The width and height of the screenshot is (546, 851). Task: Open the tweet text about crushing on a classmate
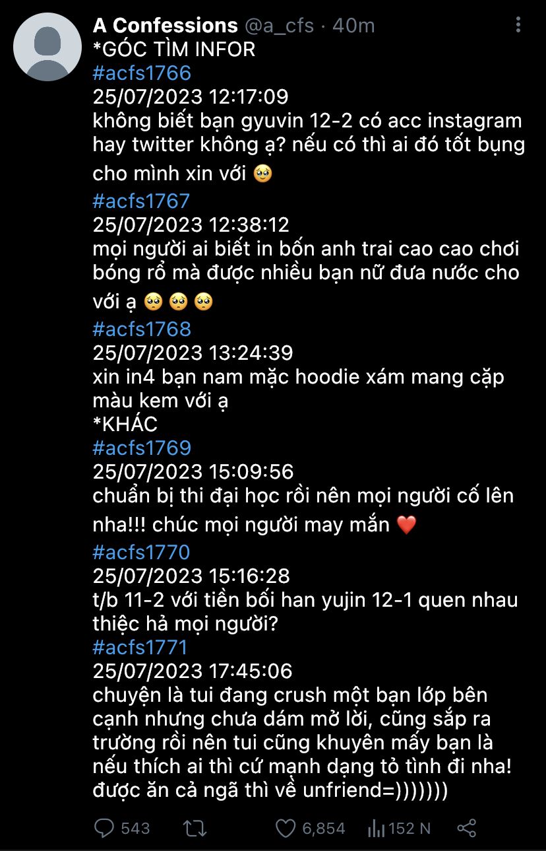(x=293, y=741)
